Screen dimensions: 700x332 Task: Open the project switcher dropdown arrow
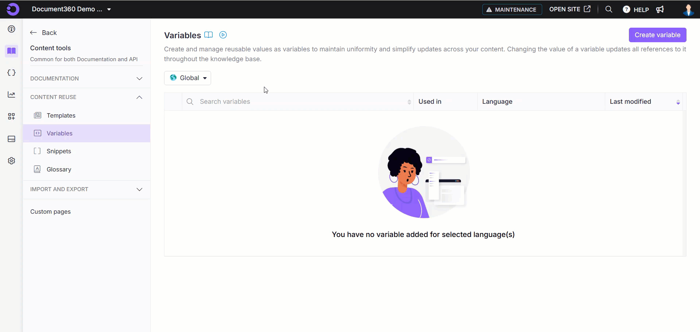tap(109, 9)
